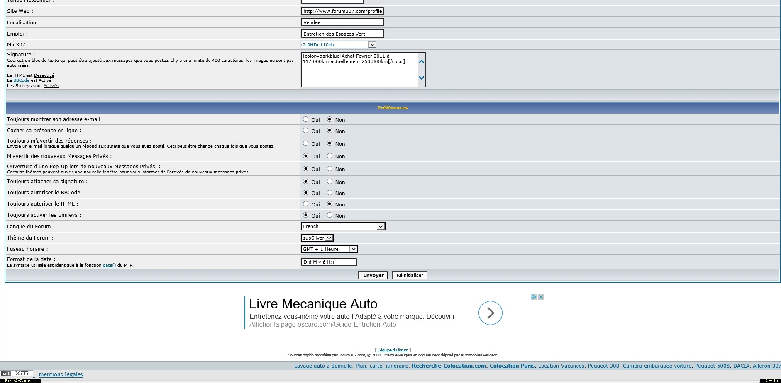Click the AdChoices triangle icon
This screenshot has width=781, height=383.
534,297
